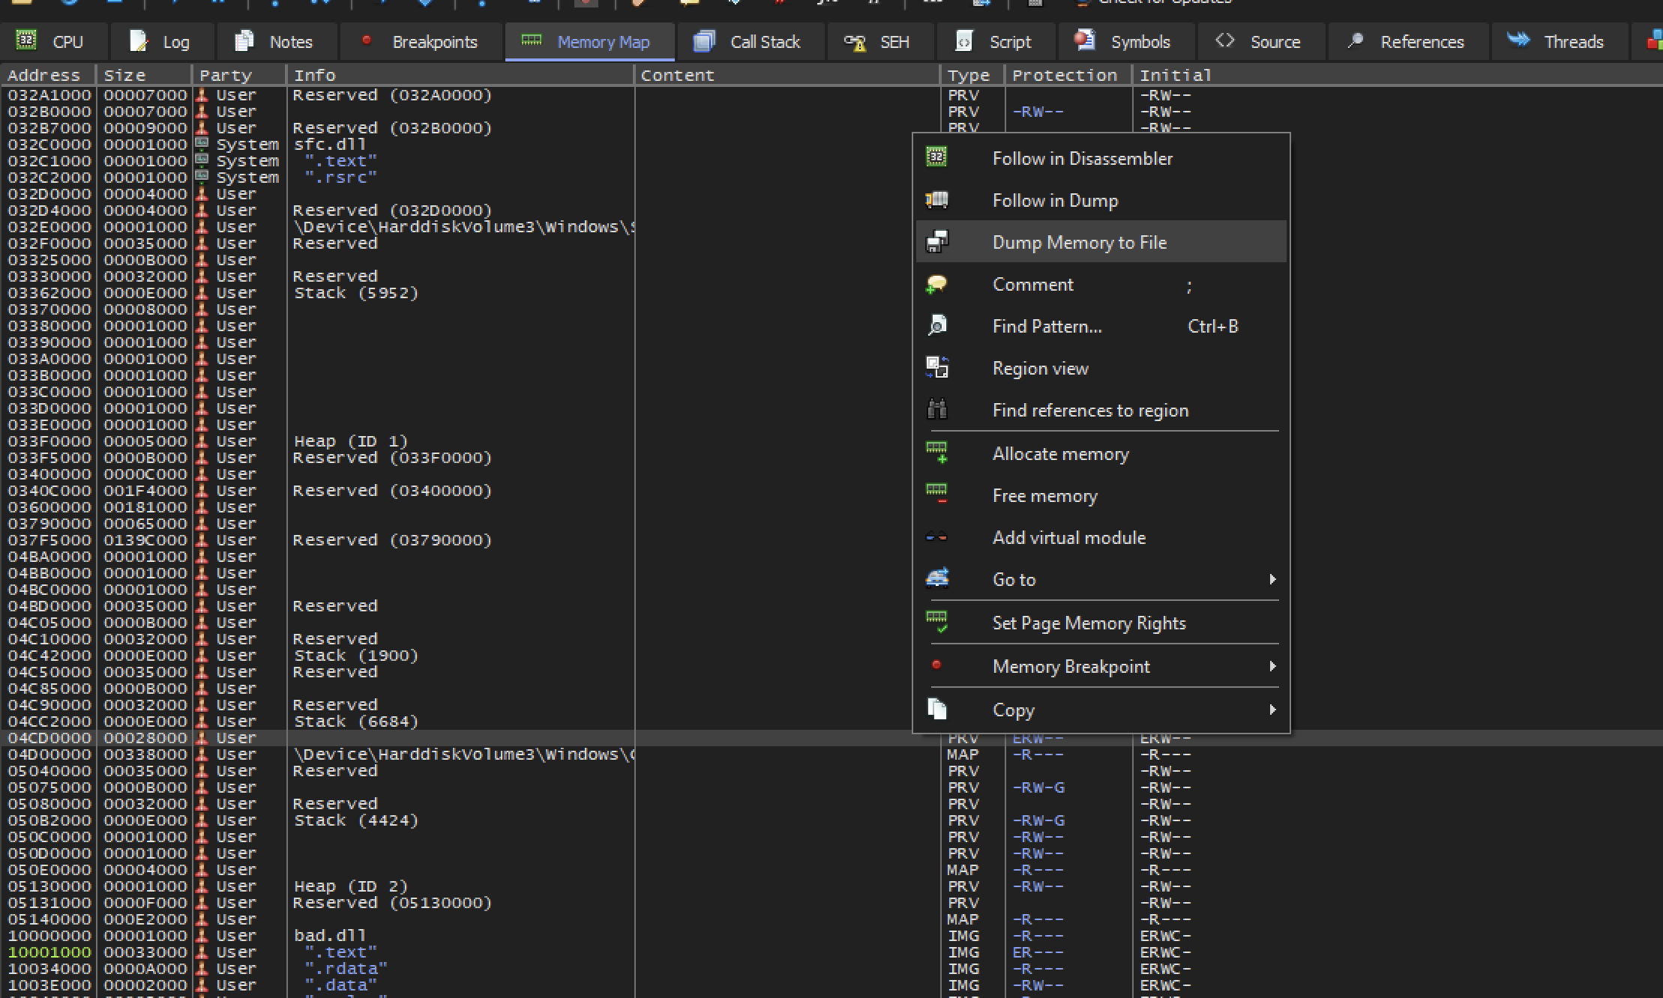1663x998 pixels.
Task: Click the Set Page Memory Rights icon
Action: coord(936,622)
